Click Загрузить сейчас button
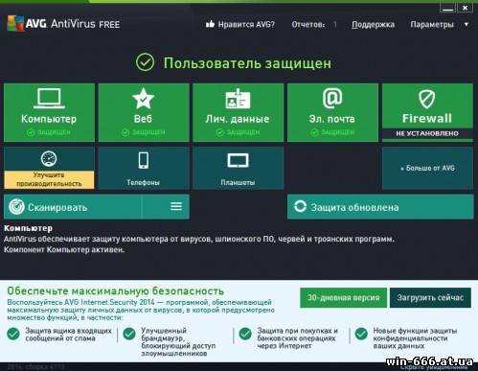Screen dimensions: 478x371 tap(430, 298)
